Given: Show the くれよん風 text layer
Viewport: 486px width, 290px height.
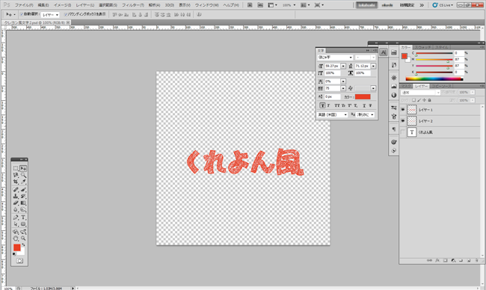Looking at the screenshot, I should coord(402,132).
